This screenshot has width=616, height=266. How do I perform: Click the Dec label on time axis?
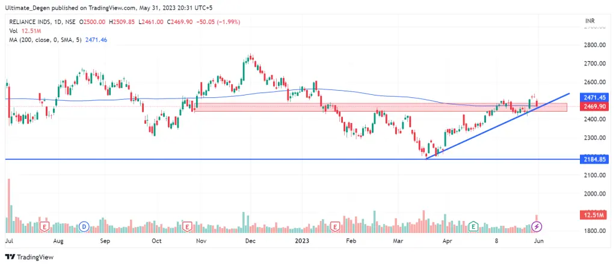tap(251, 241)
